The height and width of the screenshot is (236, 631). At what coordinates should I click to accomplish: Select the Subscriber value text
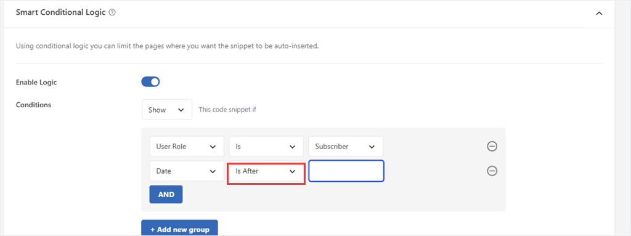tap(332, 147)
